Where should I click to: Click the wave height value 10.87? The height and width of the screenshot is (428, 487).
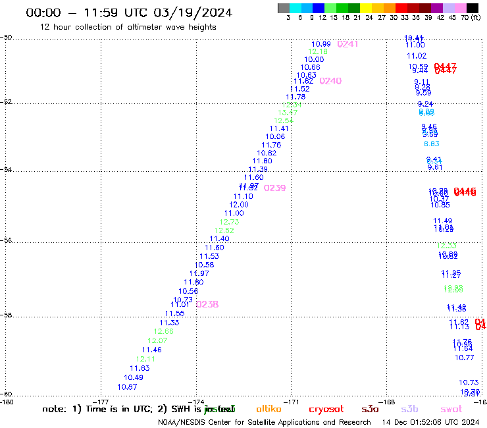click(x=127, y=387)
